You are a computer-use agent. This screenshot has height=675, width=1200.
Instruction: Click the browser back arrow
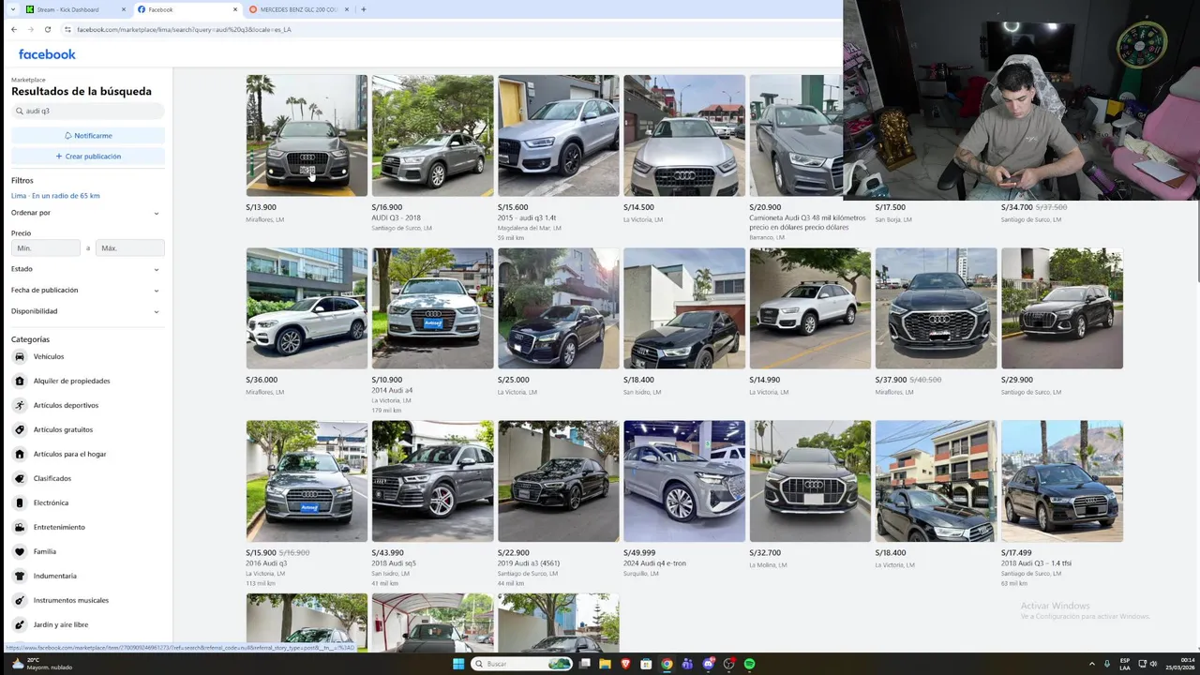tap(13, 29)
